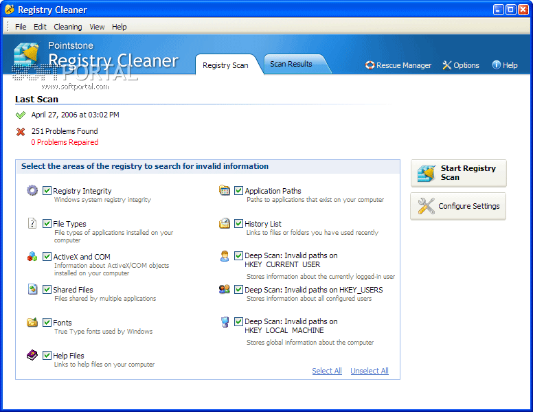Open the Options link in header
This screenshot has width=533, height=412.
[461, 65]
